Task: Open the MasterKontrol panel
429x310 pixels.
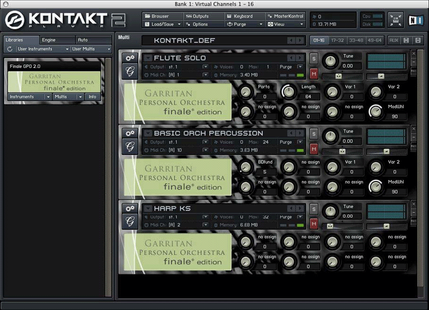Action: (x=285, y=16)
